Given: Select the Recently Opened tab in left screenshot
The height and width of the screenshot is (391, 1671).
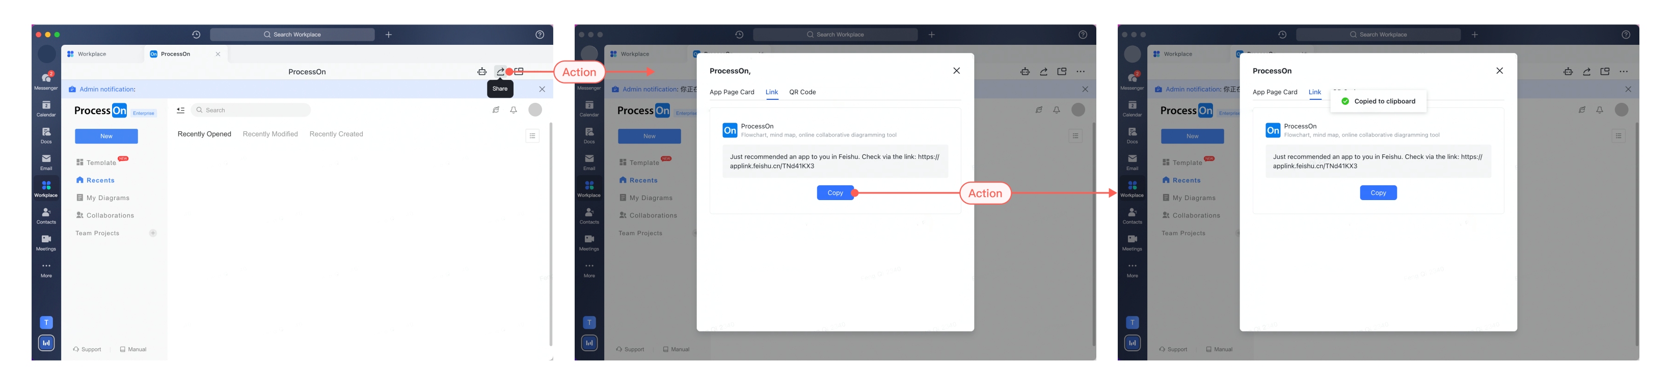Looking at the screenshot, I should point(204,134).
